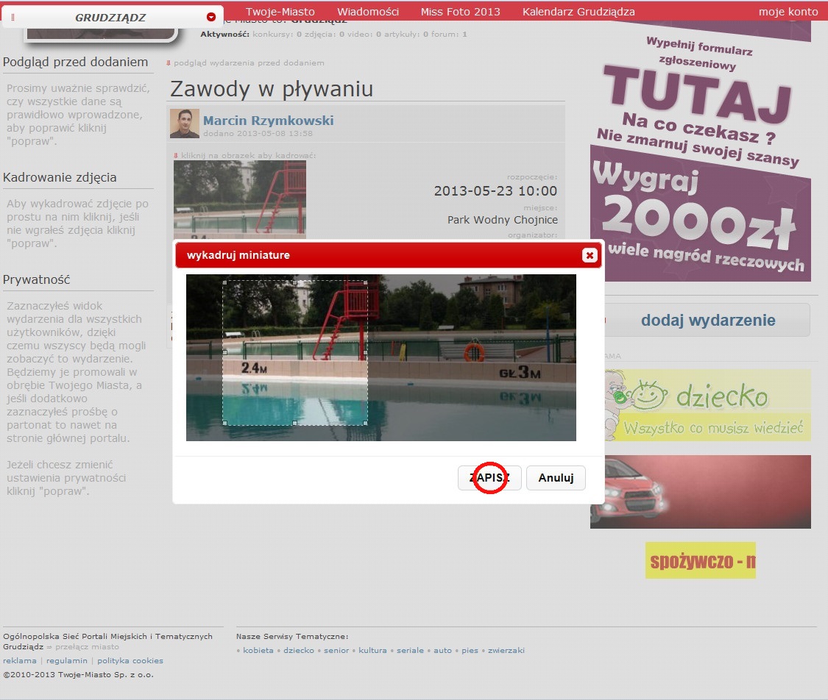Screen dimensions: 828x700
Task: Open the auto thematic service link
Action: pos(442,651)
